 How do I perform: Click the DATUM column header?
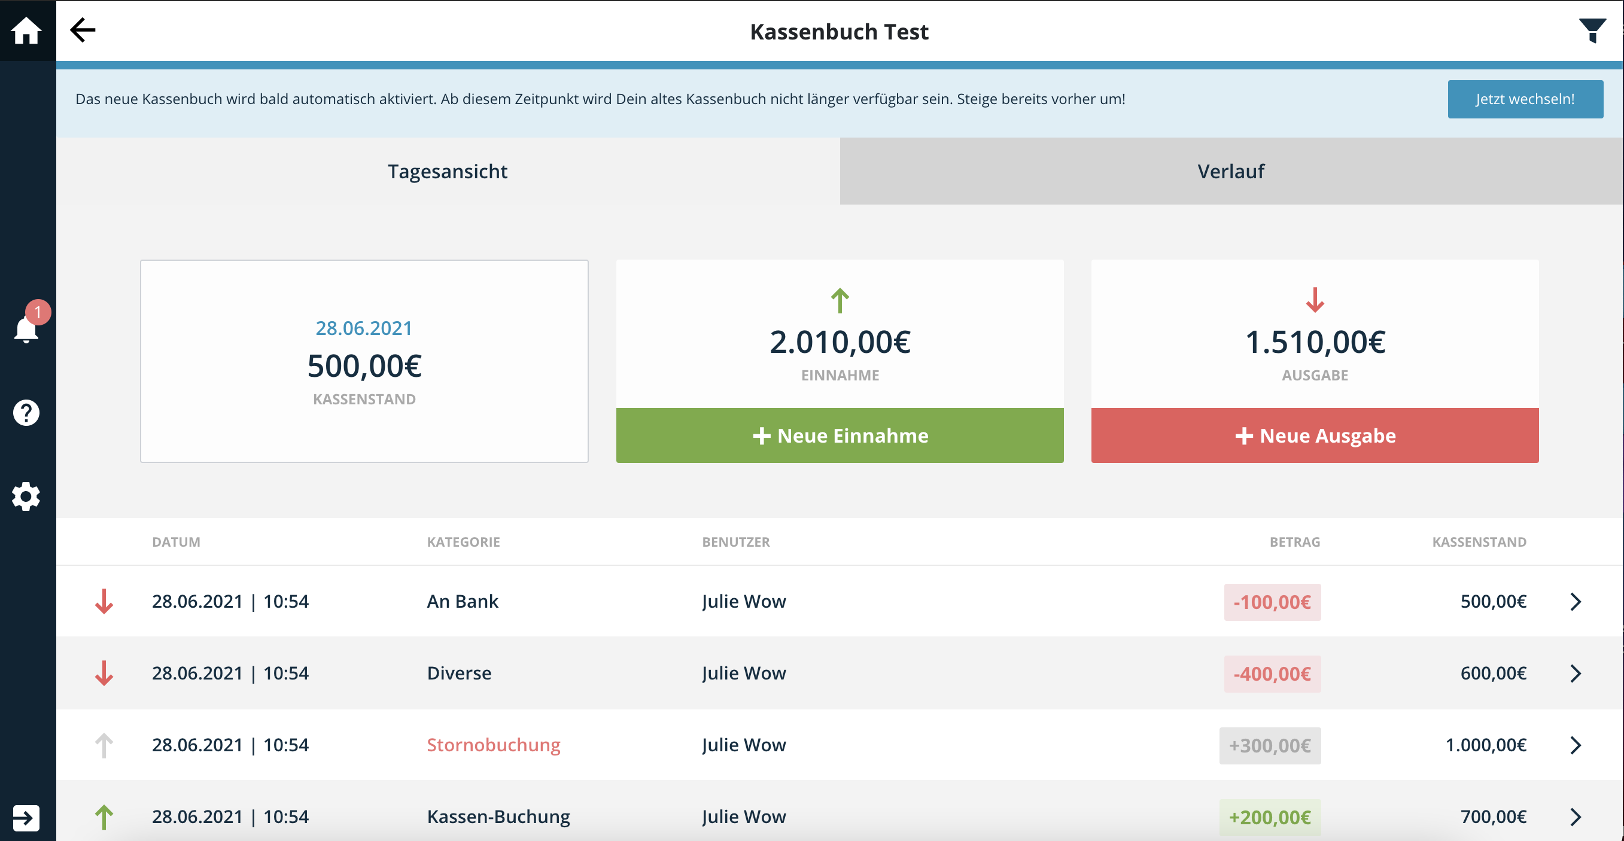[176, 542]
